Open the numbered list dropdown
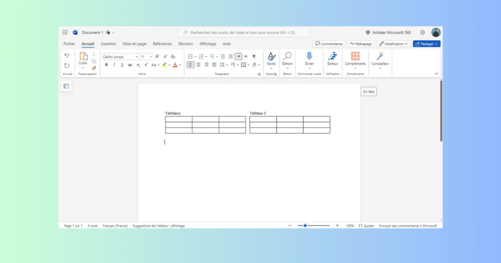The image size is (501, 263). point(206,57)
